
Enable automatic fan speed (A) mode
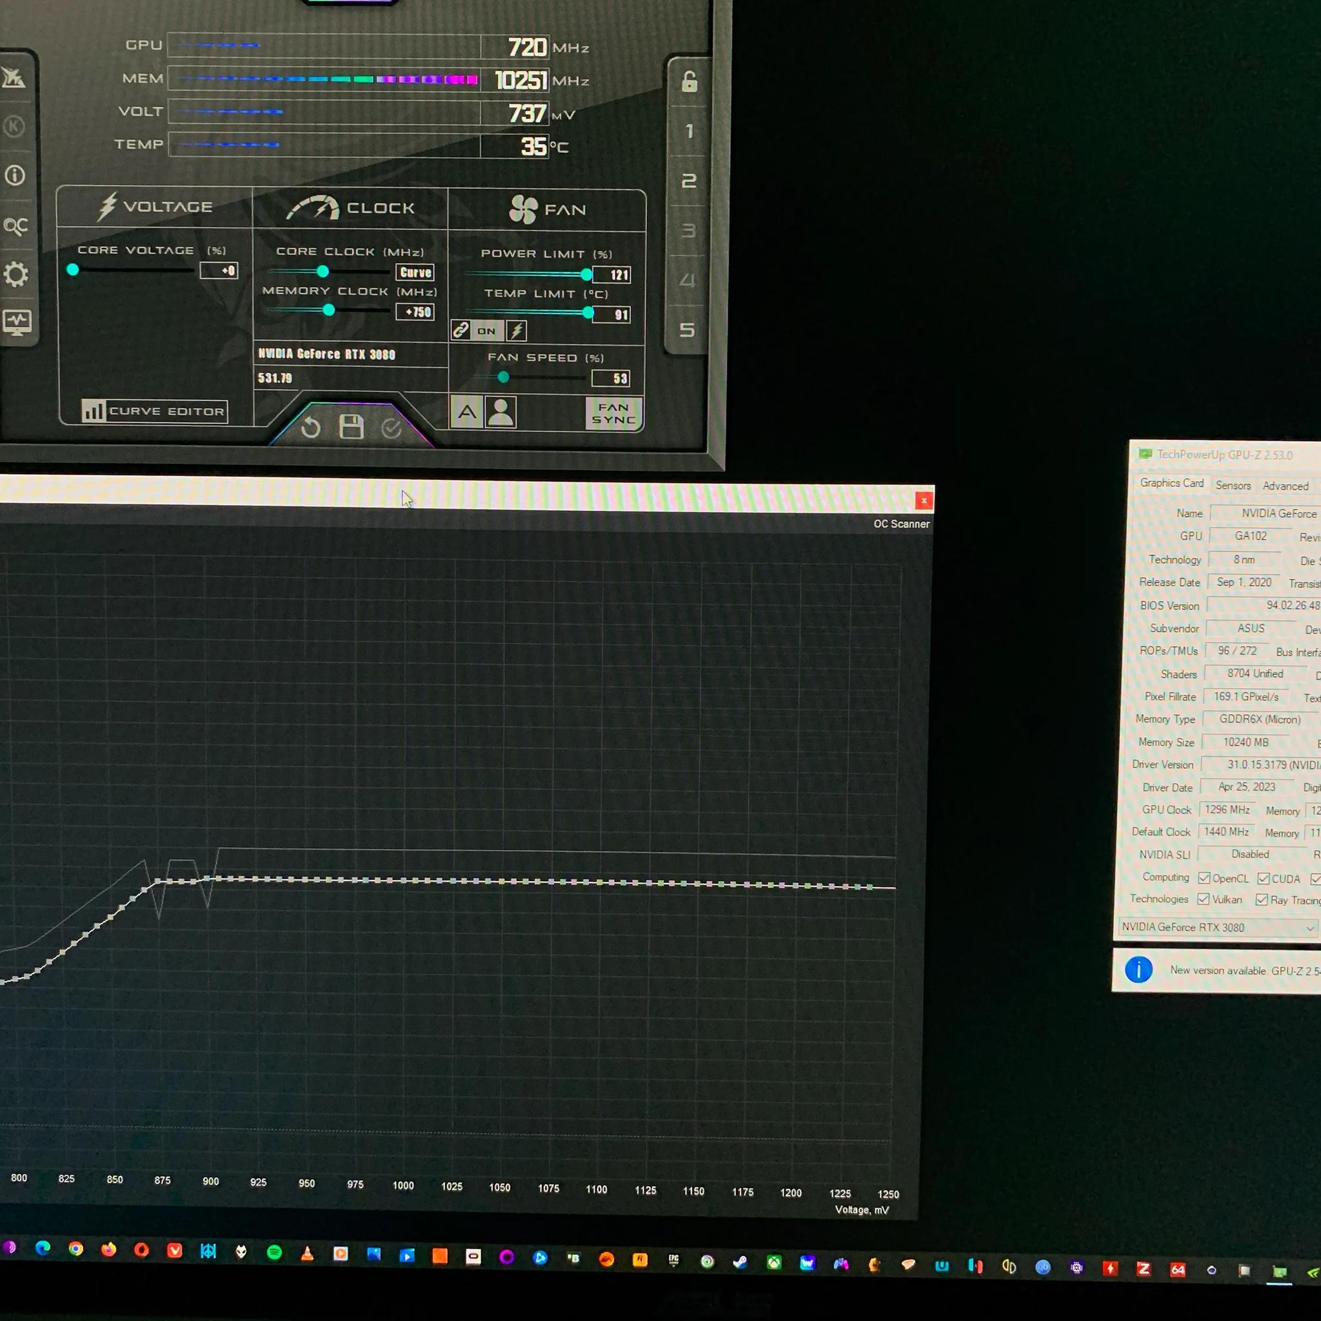466,412
